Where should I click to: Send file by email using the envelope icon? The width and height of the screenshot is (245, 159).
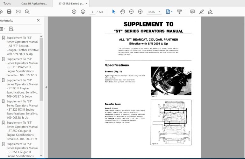18,12
